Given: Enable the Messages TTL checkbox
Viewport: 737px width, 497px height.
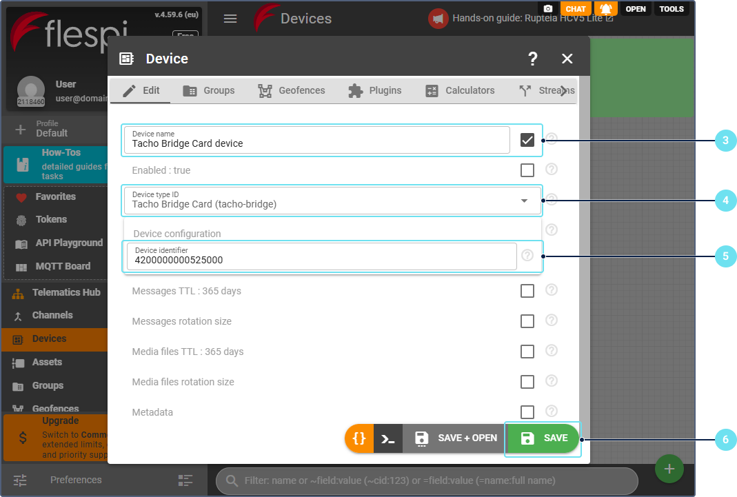Looking at the screenshot, I should [x=527, y=291].
